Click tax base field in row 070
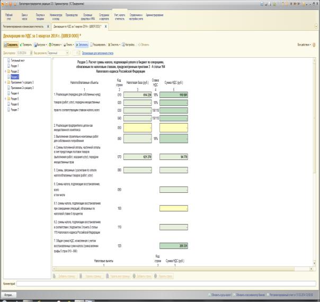The height and width of the screenshot is (302, 320). click(x=138, y=157)
